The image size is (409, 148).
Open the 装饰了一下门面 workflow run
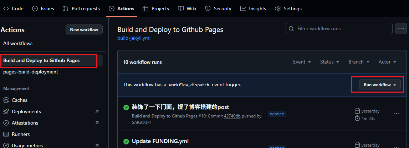pos(180,107)
